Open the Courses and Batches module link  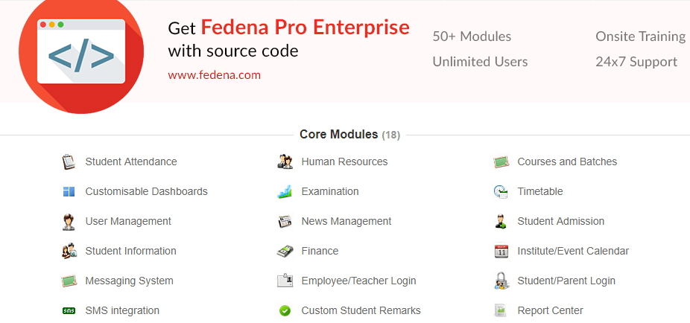567,161
